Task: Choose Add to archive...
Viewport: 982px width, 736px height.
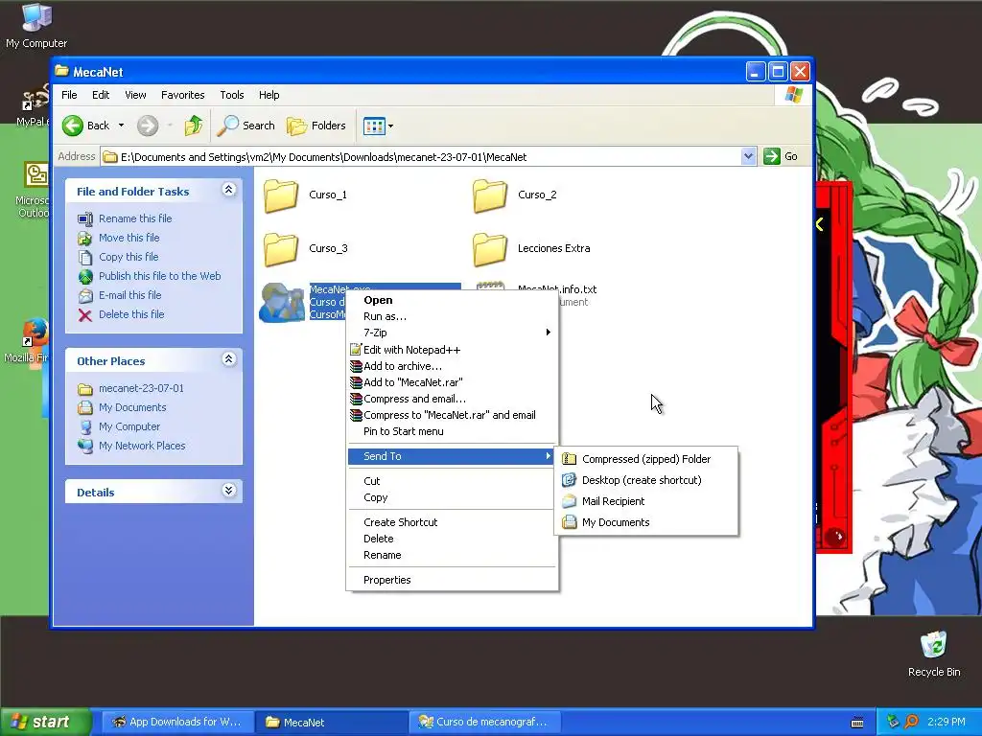Action: (452, 366)
